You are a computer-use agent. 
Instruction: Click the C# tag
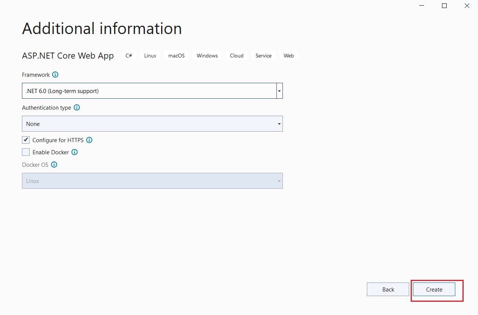pyautogui.click(x=129, y=56)
